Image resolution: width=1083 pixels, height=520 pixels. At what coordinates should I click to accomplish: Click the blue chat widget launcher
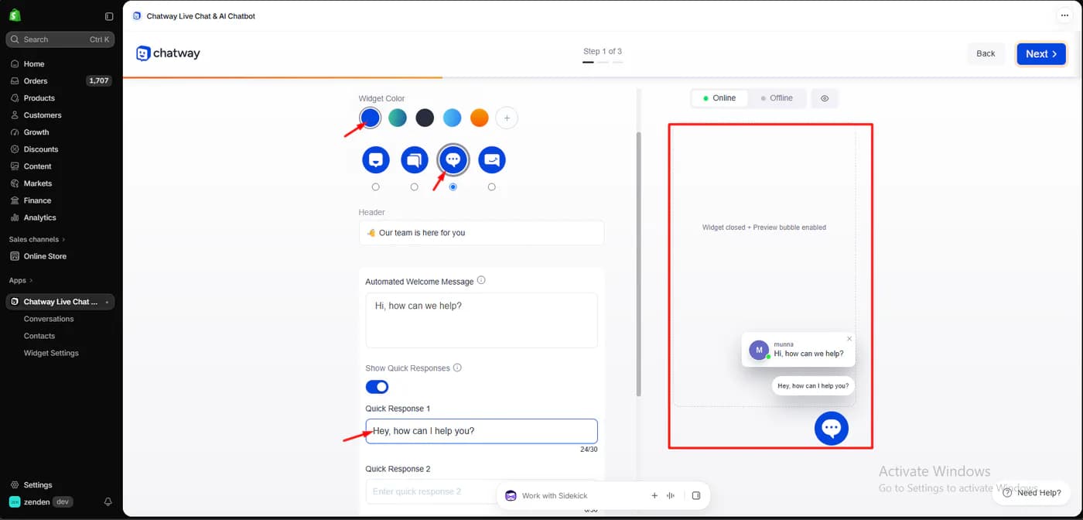[832, 428]
